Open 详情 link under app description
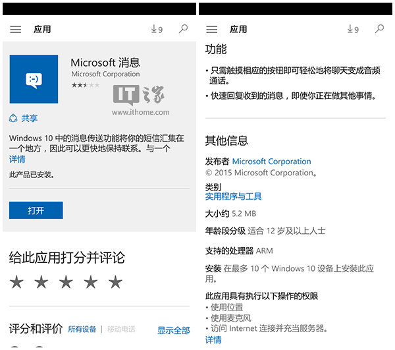 (17, 160)
